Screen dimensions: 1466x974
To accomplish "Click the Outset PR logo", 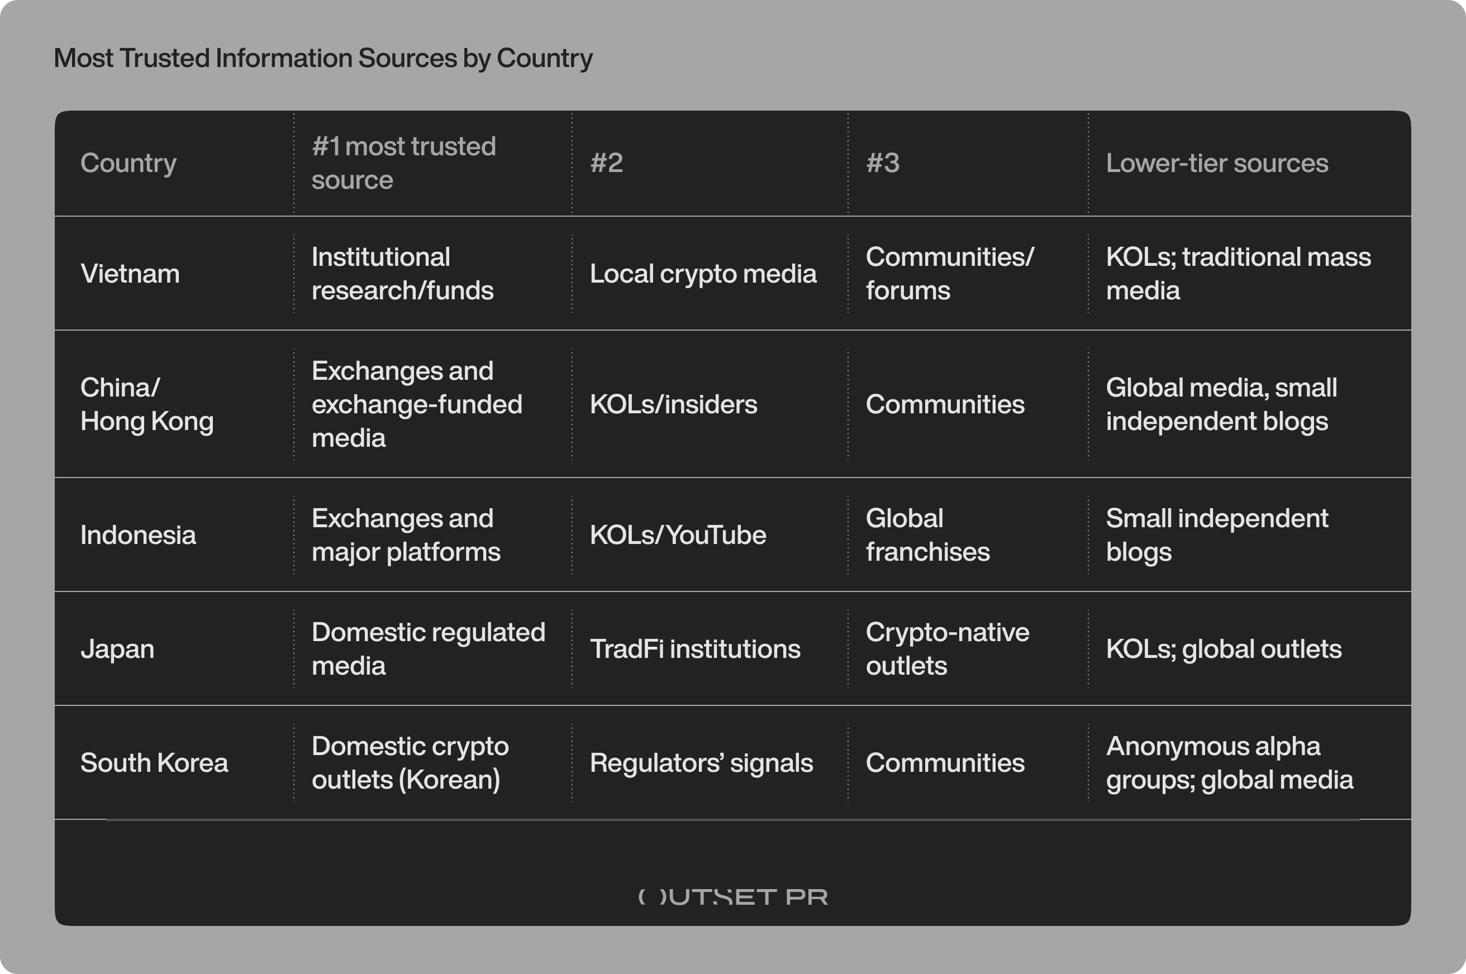I will point(732,897).
